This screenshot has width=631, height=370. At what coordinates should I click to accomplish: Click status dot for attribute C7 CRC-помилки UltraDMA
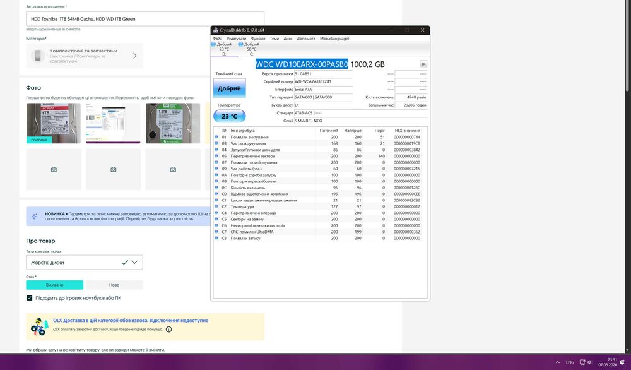coord(216,232)
